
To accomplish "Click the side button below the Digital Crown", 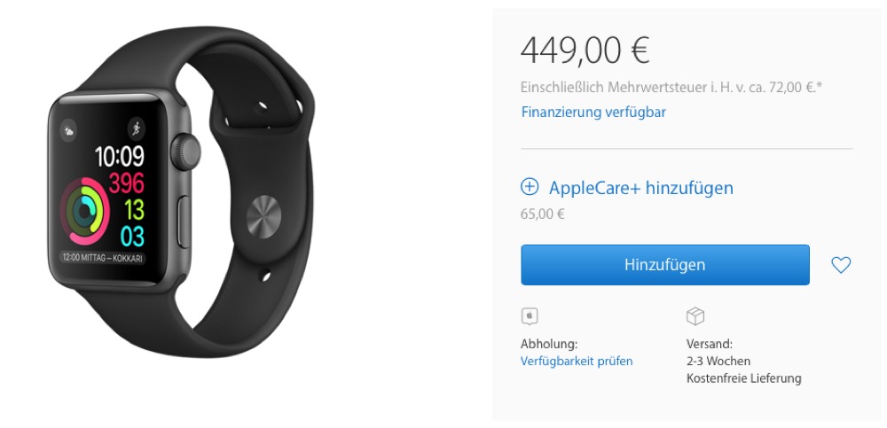I will click(x=184, y=222).
